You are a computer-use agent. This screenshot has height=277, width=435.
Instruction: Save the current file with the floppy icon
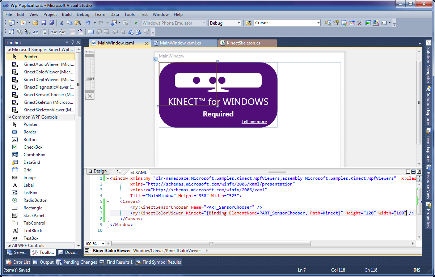click(43, 23)
